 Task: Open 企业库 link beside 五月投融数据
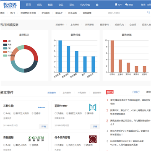(133, 25)
